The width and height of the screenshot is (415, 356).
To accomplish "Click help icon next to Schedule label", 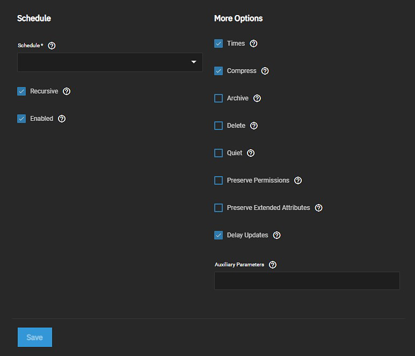I will click(52, 46).
